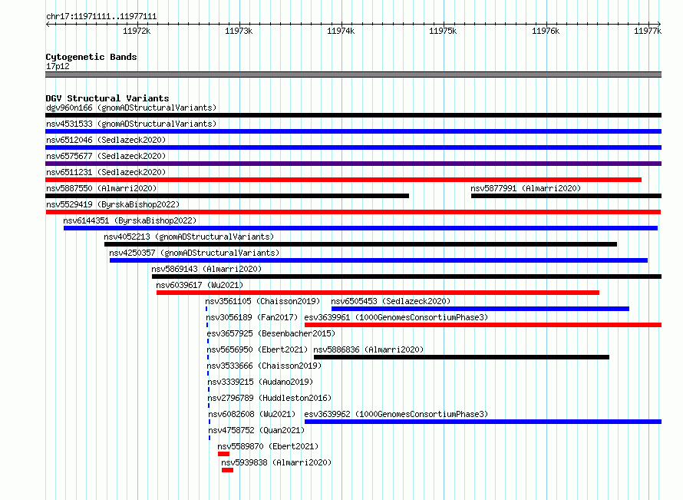Click the DGV Structural Variants track title
683x500 pixels.
107,98
